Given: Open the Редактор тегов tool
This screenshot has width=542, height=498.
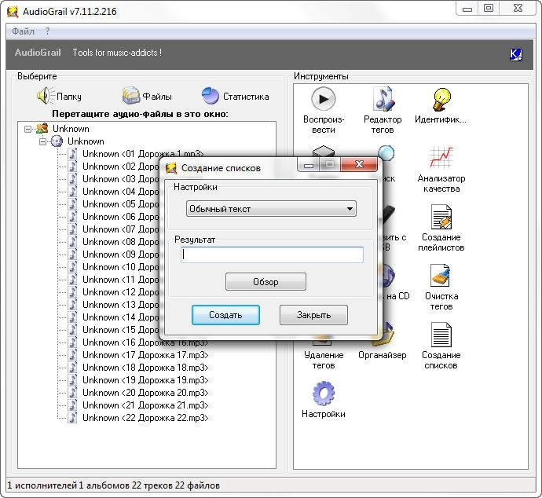Looking at the screenshot, I should (383, 111).
